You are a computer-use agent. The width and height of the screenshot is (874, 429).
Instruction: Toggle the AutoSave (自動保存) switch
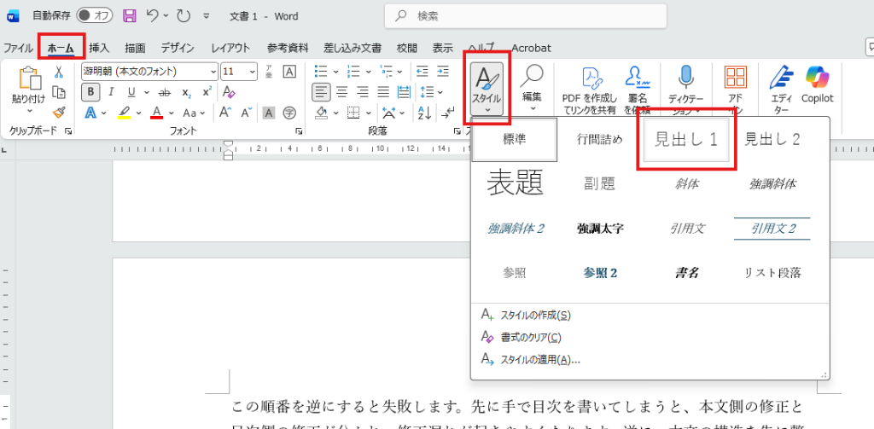pyautogui.click(x=94, y=15)
